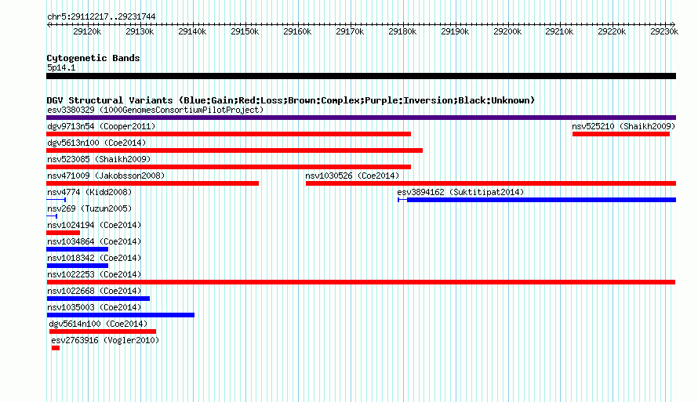Open esv3894162 (Suktitipat2014) label
698x402 pixels.
pos(460,192)
